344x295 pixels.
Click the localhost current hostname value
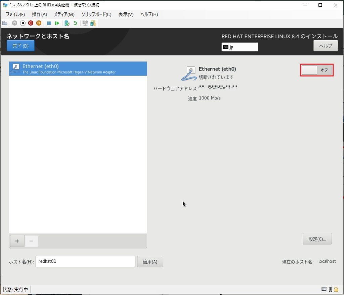327,261
